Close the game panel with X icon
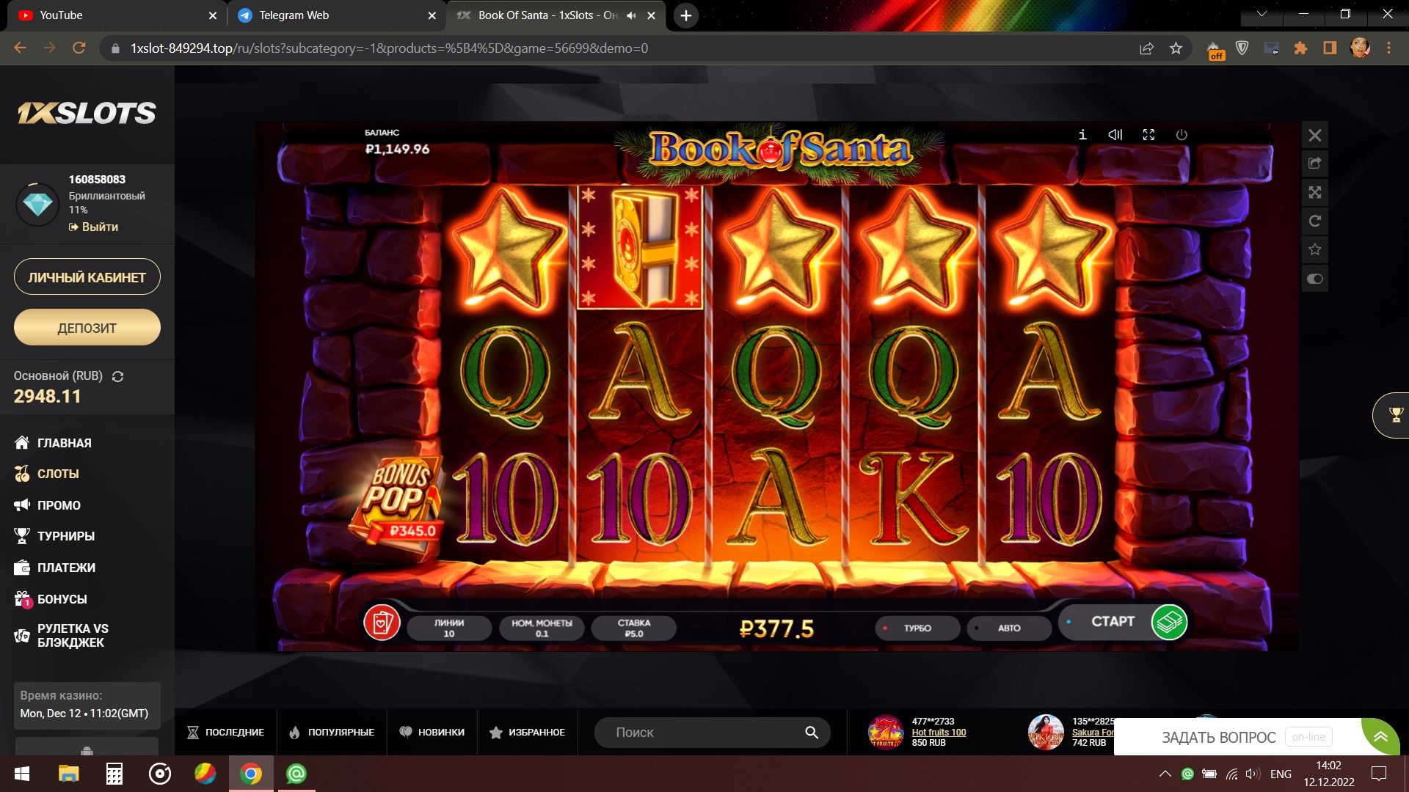 tap(1315, 135)
